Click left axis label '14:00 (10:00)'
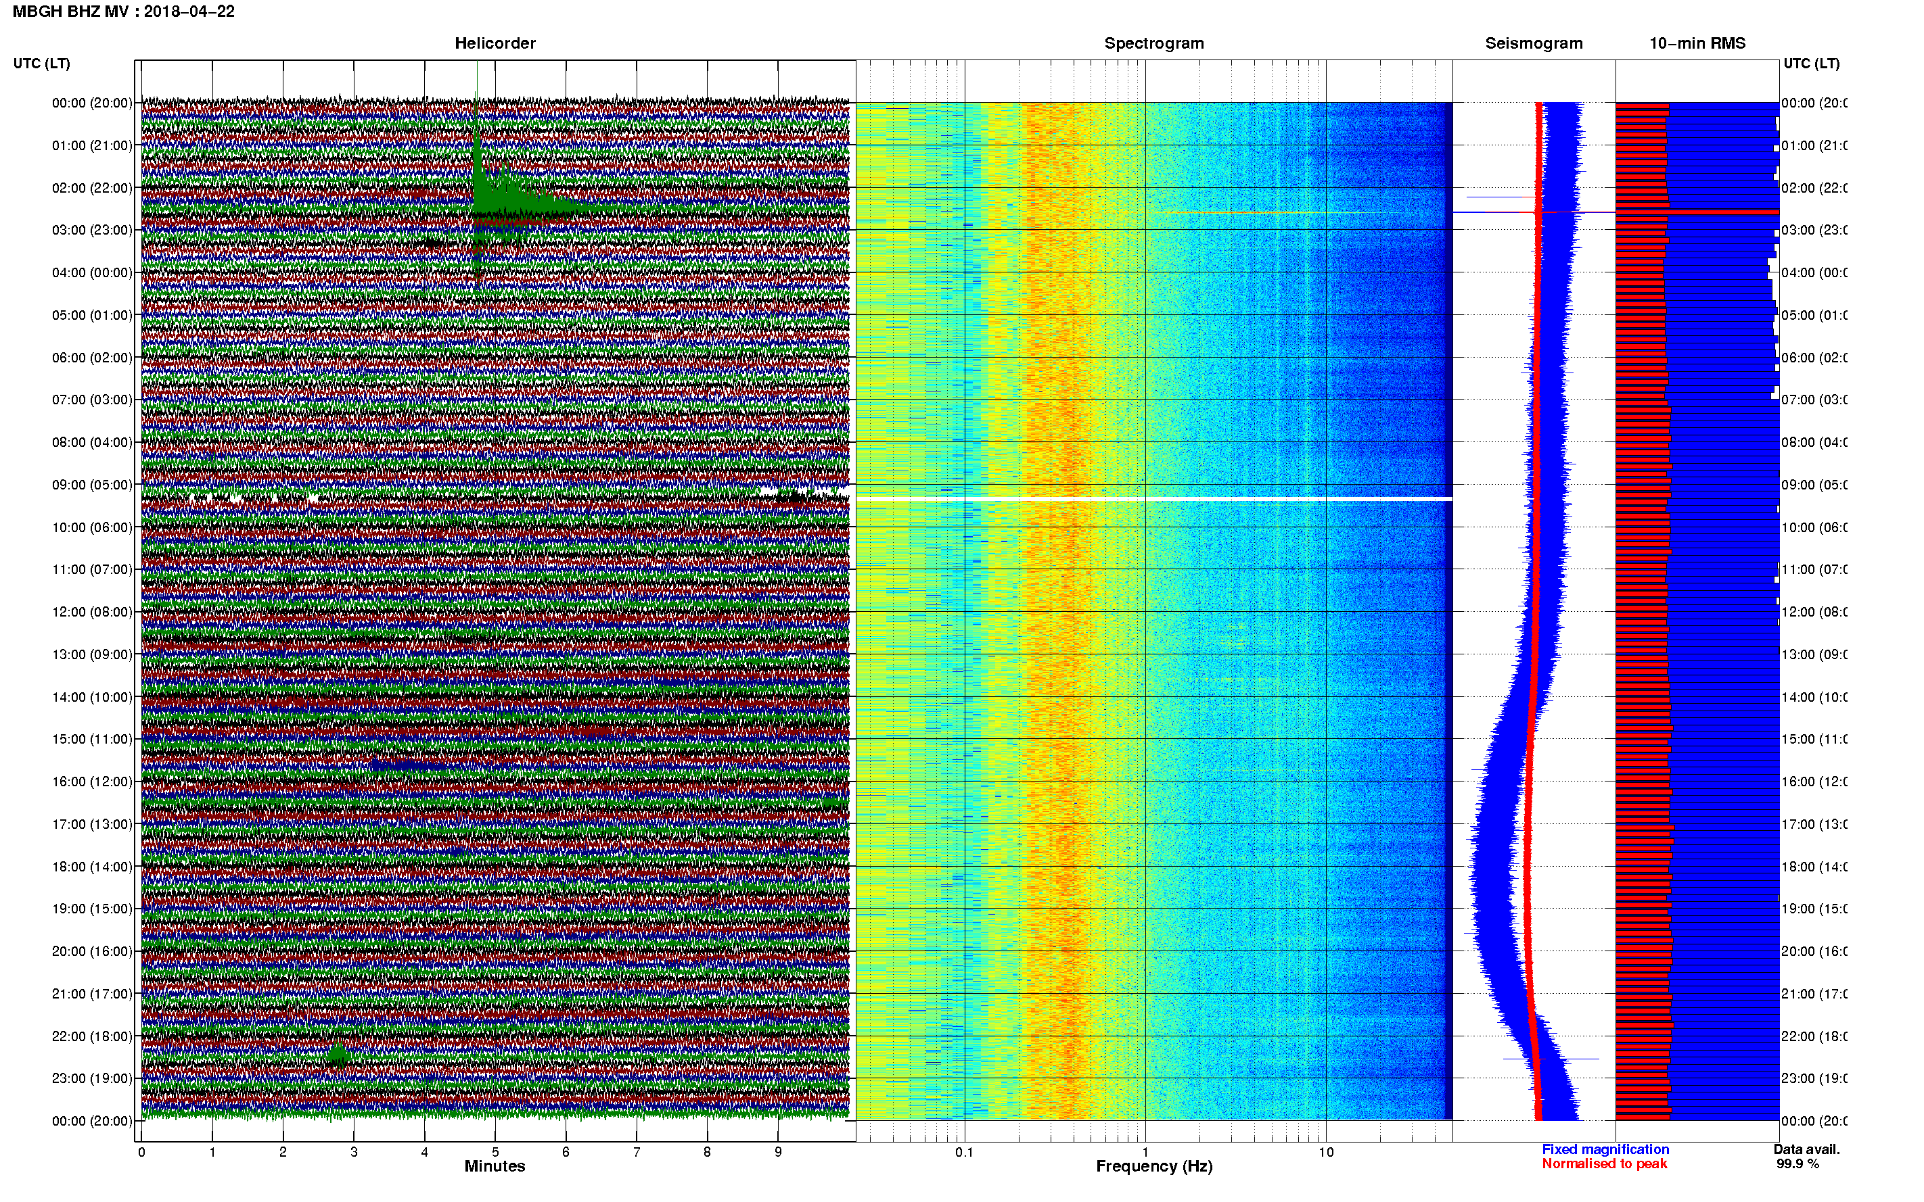 pos(92,696)
